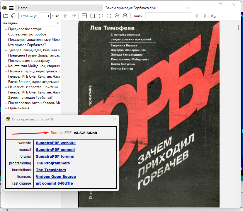This screenshot has height=211, width=243.
Task: Select bookmark Эдуард Шеварднадзе, бывший м
Action: 34,50
